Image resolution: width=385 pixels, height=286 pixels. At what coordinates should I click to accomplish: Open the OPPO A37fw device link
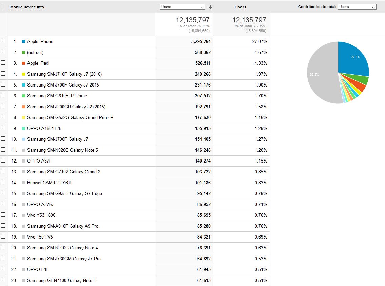[40, 204]
